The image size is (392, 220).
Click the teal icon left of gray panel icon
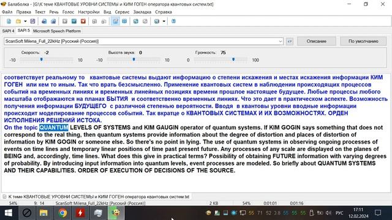point(136,21)
